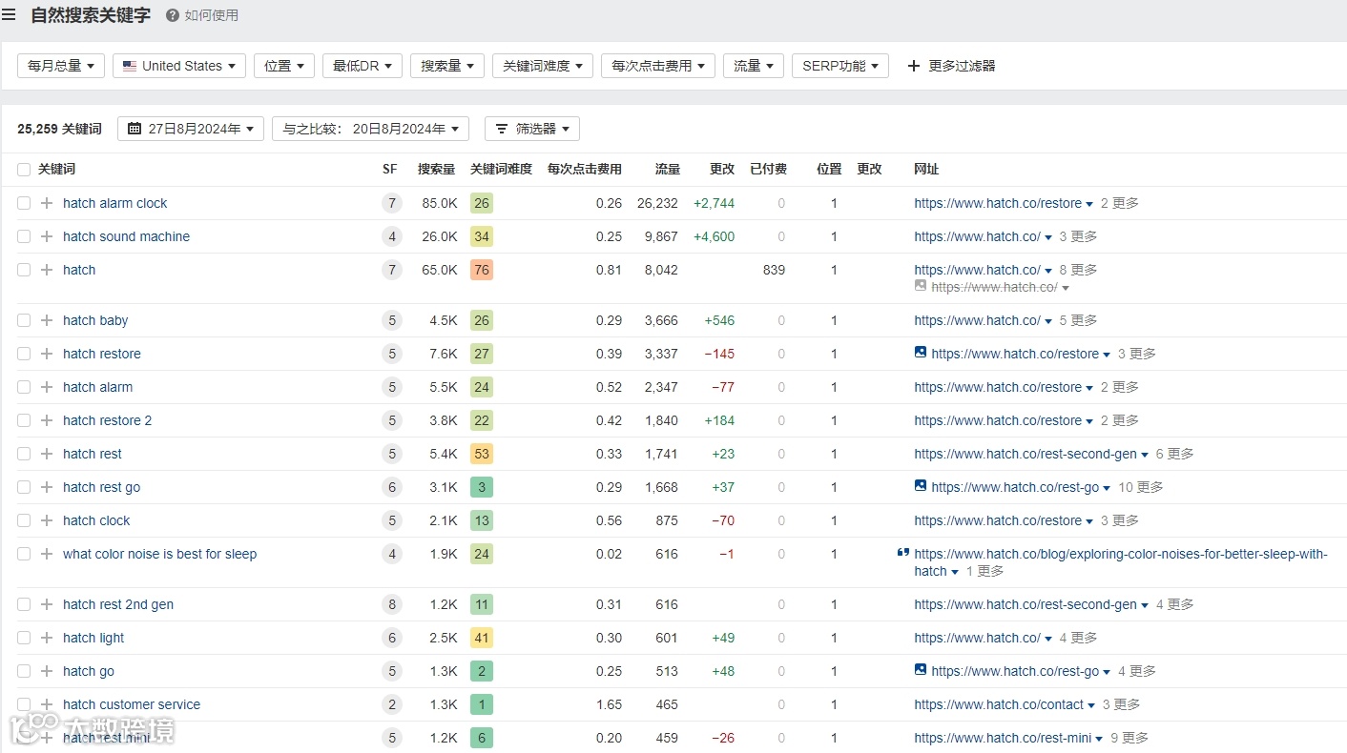The width and height of the screenshot is (1347, 753).
Task: Expand the 每次点击费用 filter dropdown
Action: click(x=658, y=66)
